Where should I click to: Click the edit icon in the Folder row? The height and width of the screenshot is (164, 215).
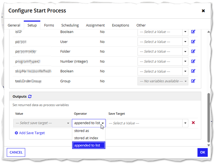pos(193,52)
